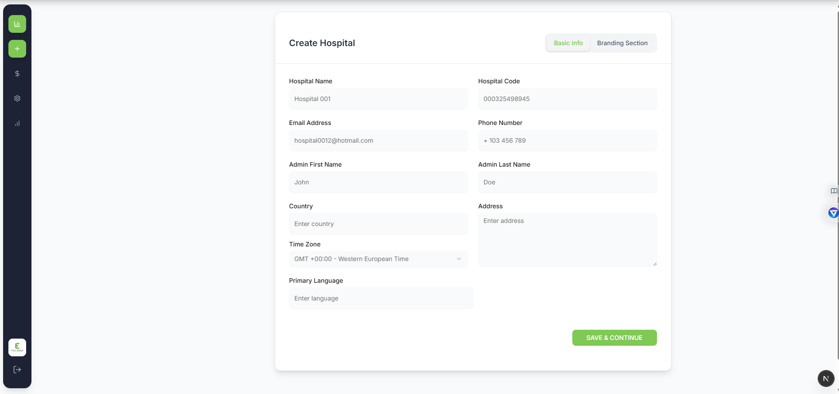The image size is (839, 394).
Task: Click the blue shield extension icon
Action: pos(833,213)
